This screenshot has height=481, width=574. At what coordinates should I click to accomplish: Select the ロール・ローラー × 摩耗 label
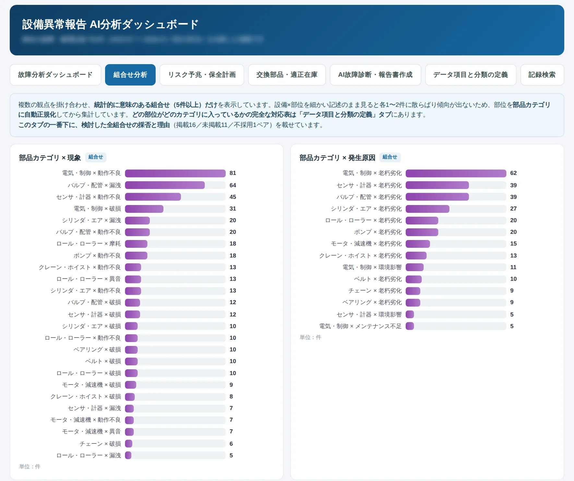point(89,244)
